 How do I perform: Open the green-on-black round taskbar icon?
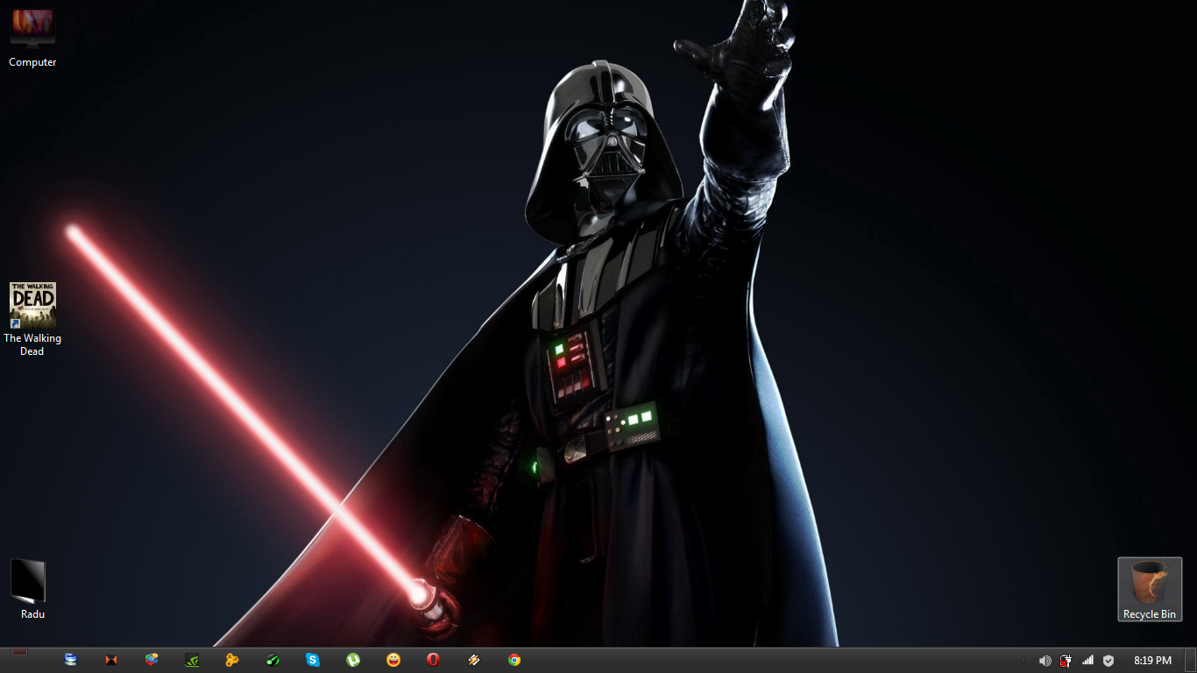pyautogui.click(x=273, y=660)
